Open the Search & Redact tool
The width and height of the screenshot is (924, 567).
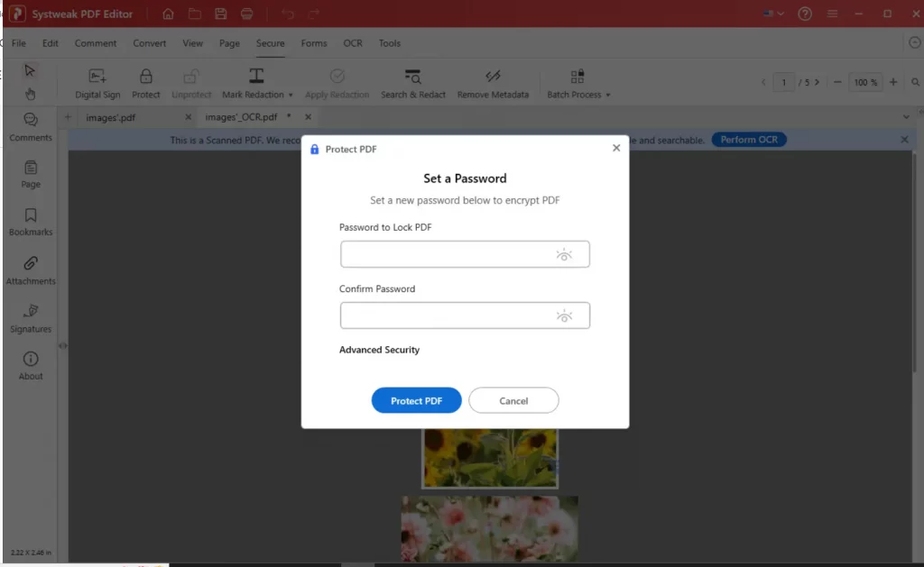tap(412, 81)
